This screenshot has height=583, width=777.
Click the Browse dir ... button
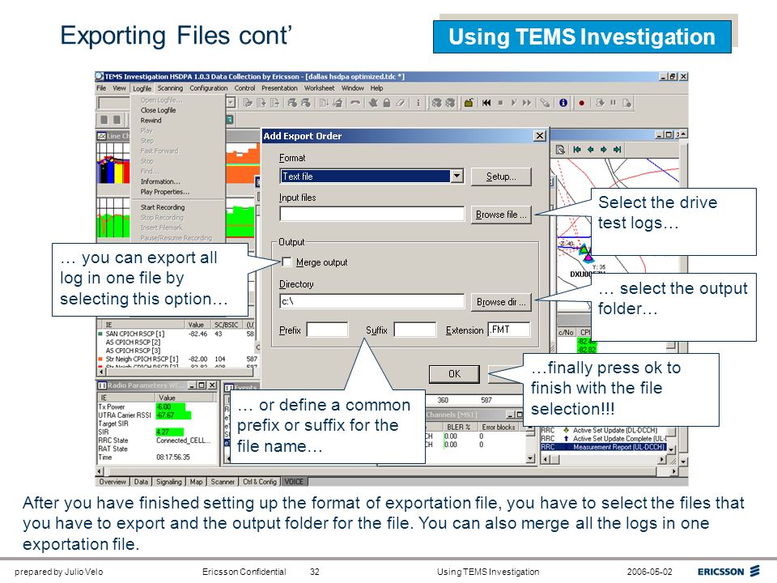point(501,302)
